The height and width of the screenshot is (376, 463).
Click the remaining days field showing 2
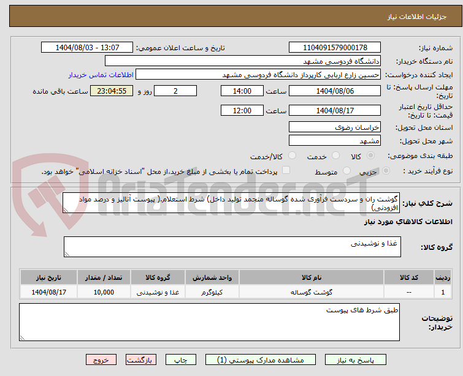click(175, 91)
